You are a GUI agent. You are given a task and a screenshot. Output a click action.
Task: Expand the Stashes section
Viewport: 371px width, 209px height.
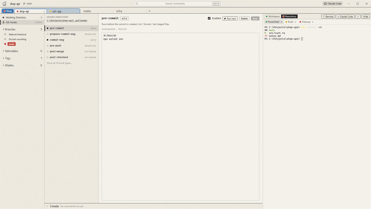pos(3,65)
